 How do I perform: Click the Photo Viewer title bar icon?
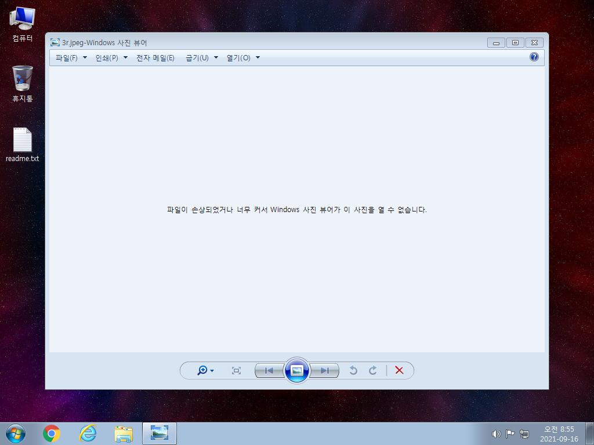[55, 42]
